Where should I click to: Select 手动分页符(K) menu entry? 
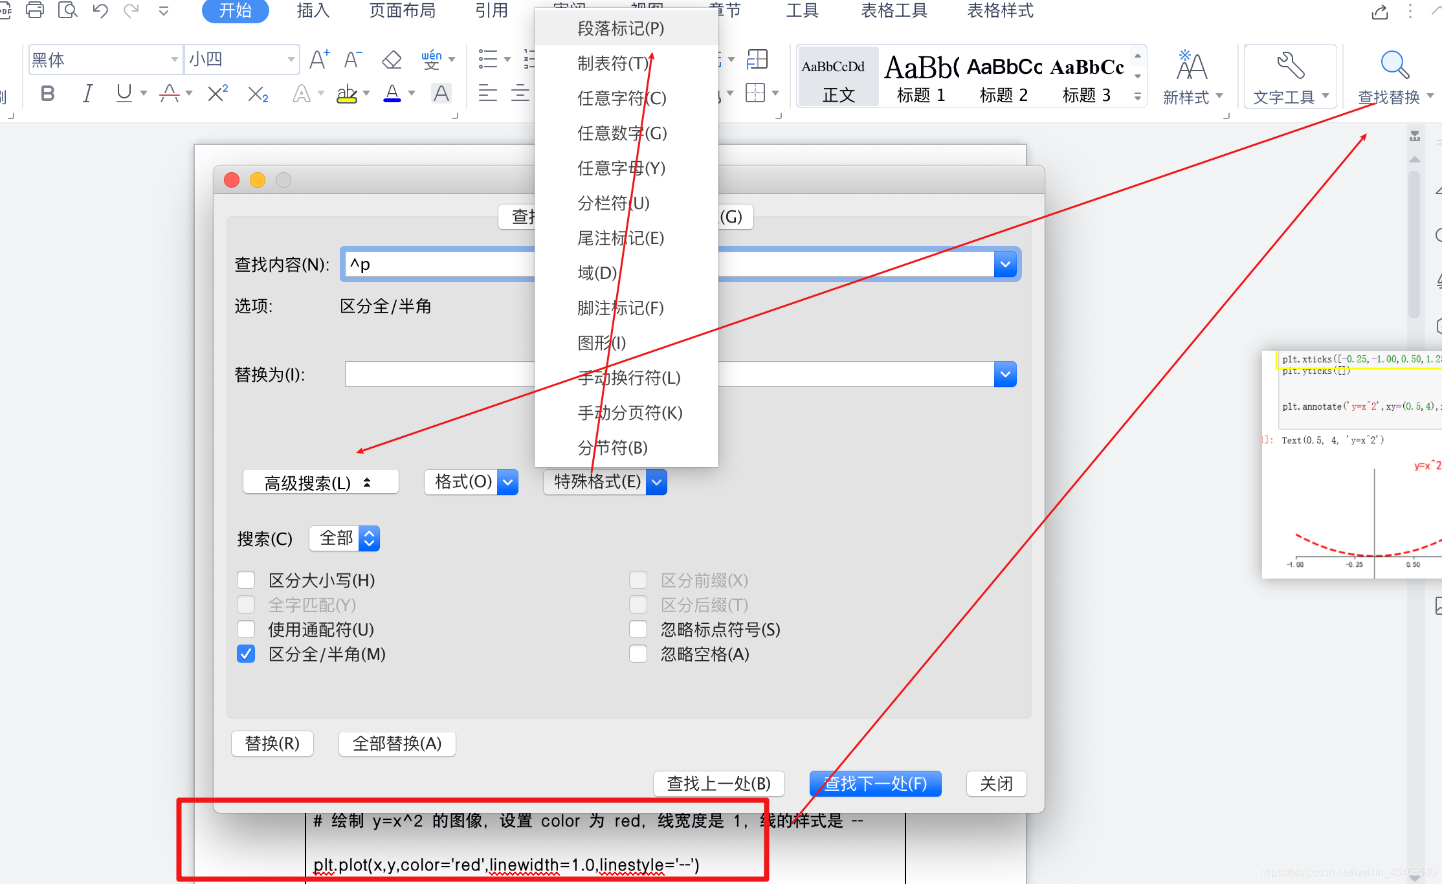coord(627,413)
